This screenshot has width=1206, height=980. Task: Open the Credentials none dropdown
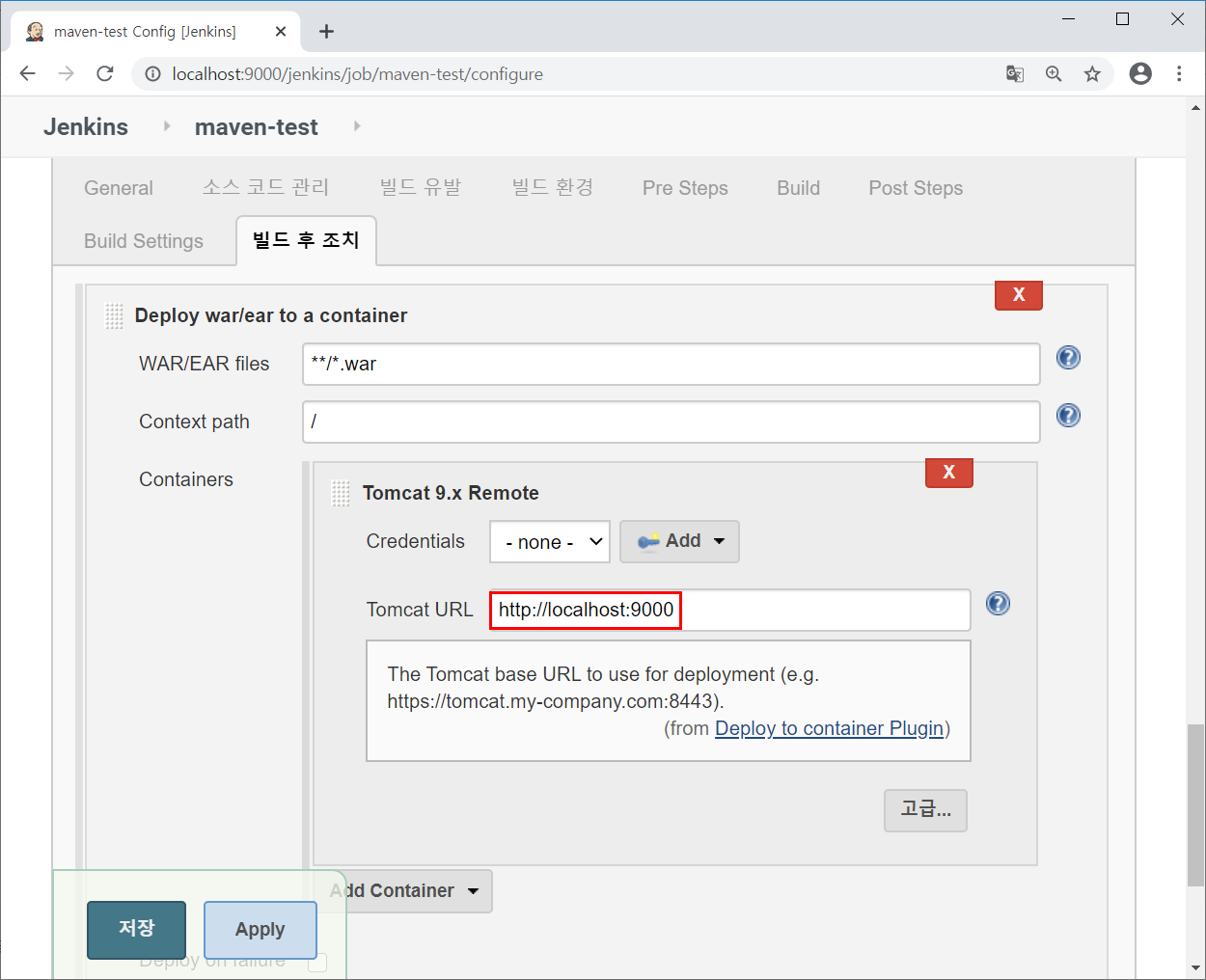click(550, 542)
